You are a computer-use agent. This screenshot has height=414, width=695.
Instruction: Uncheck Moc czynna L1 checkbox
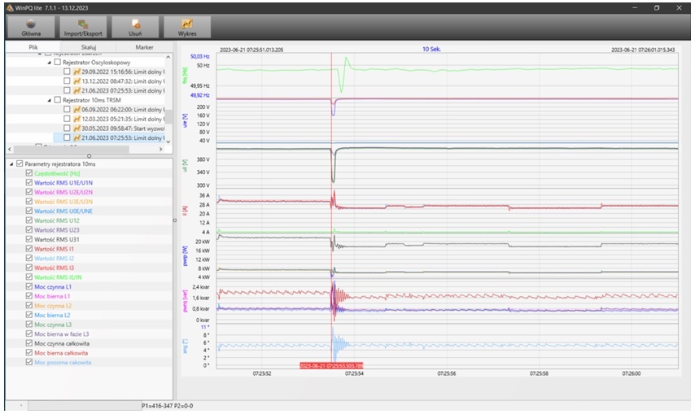tap(29, 286)
